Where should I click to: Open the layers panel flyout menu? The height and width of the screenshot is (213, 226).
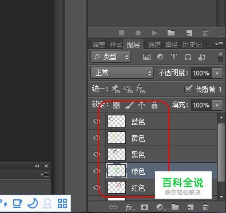tap(219, 45)
